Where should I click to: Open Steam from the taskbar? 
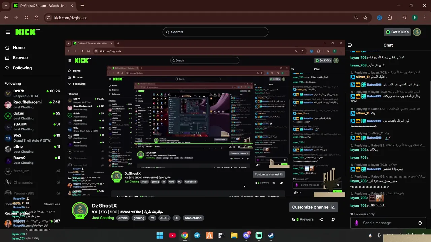[271, 235]
